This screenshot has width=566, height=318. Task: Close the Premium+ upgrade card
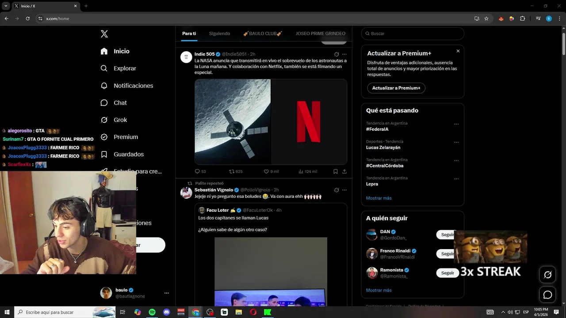[x=458, y=51]
